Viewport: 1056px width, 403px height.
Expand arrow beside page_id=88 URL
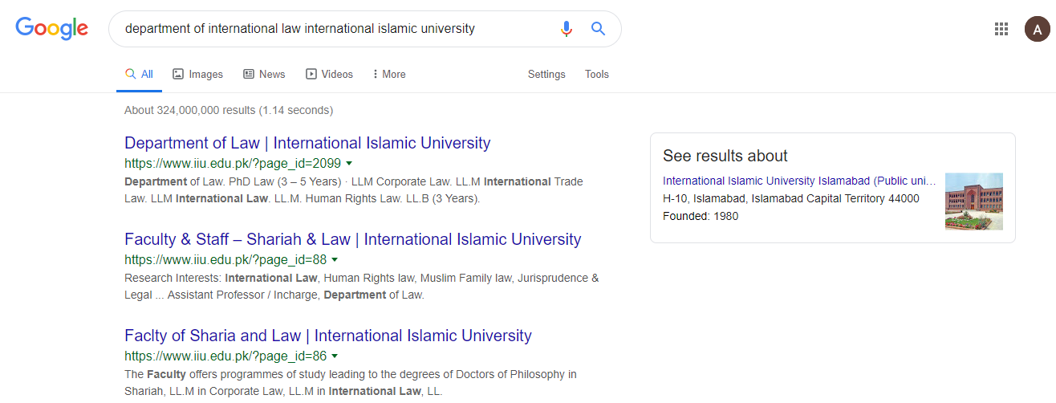pyautogui.click(x=335, y=259)
